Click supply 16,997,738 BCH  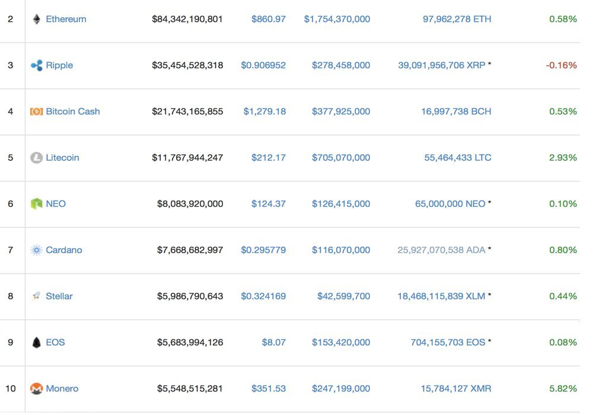456,111
